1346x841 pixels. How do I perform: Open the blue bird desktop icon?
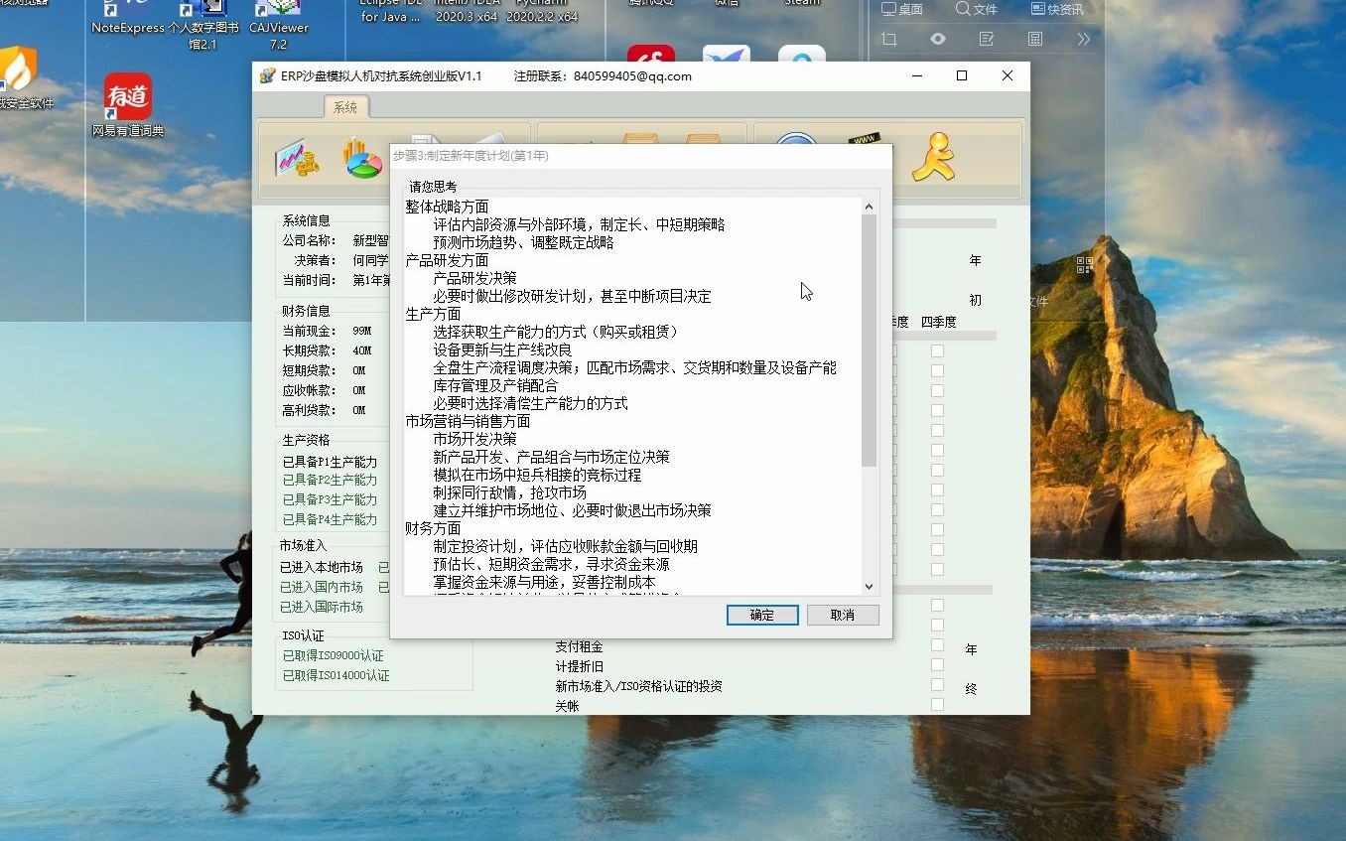[x=727, y=56]
